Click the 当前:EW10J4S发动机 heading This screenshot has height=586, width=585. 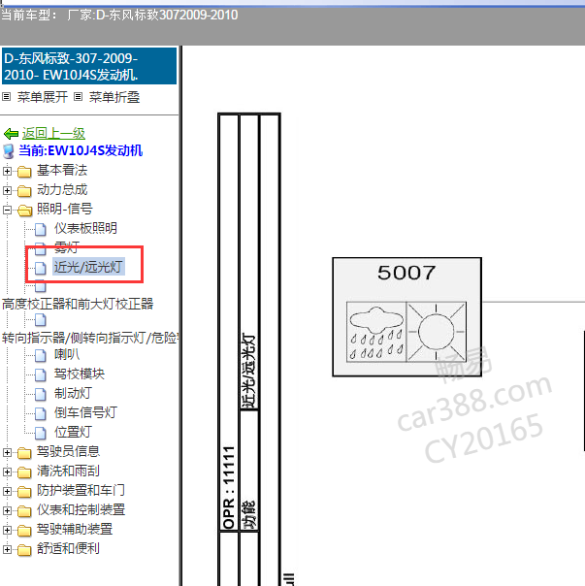(x=81, y=150)
